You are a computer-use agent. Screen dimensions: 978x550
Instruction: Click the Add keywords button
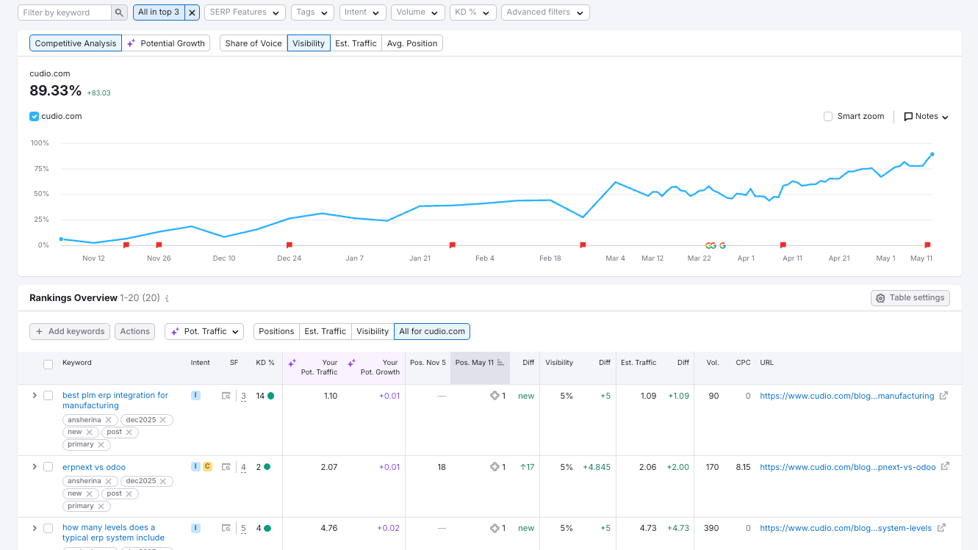pyautogui.click(x=70, y=331)
